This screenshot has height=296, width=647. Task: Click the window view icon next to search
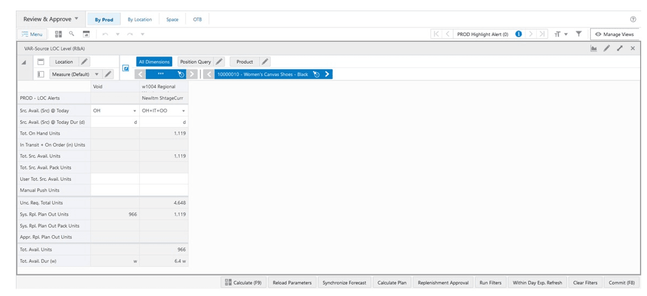[85, 34]
